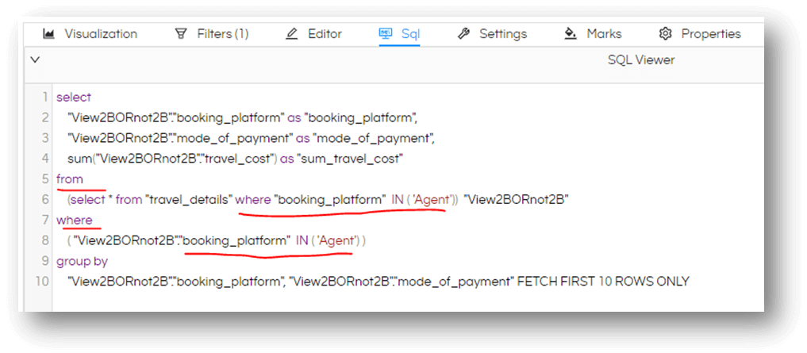Click "mode_of_payment" alias on line 3
The height and width of the screenshot is (353, 807).
click(374, 138)
